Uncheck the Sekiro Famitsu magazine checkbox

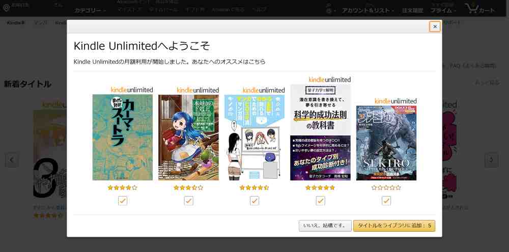click(386, 201)
